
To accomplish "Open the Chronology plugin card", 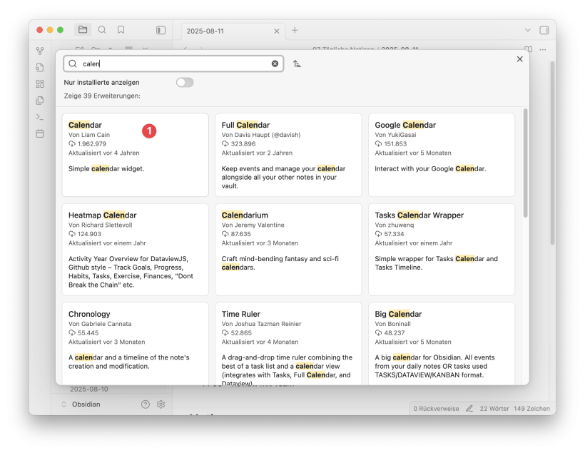I will click(136, 344).
